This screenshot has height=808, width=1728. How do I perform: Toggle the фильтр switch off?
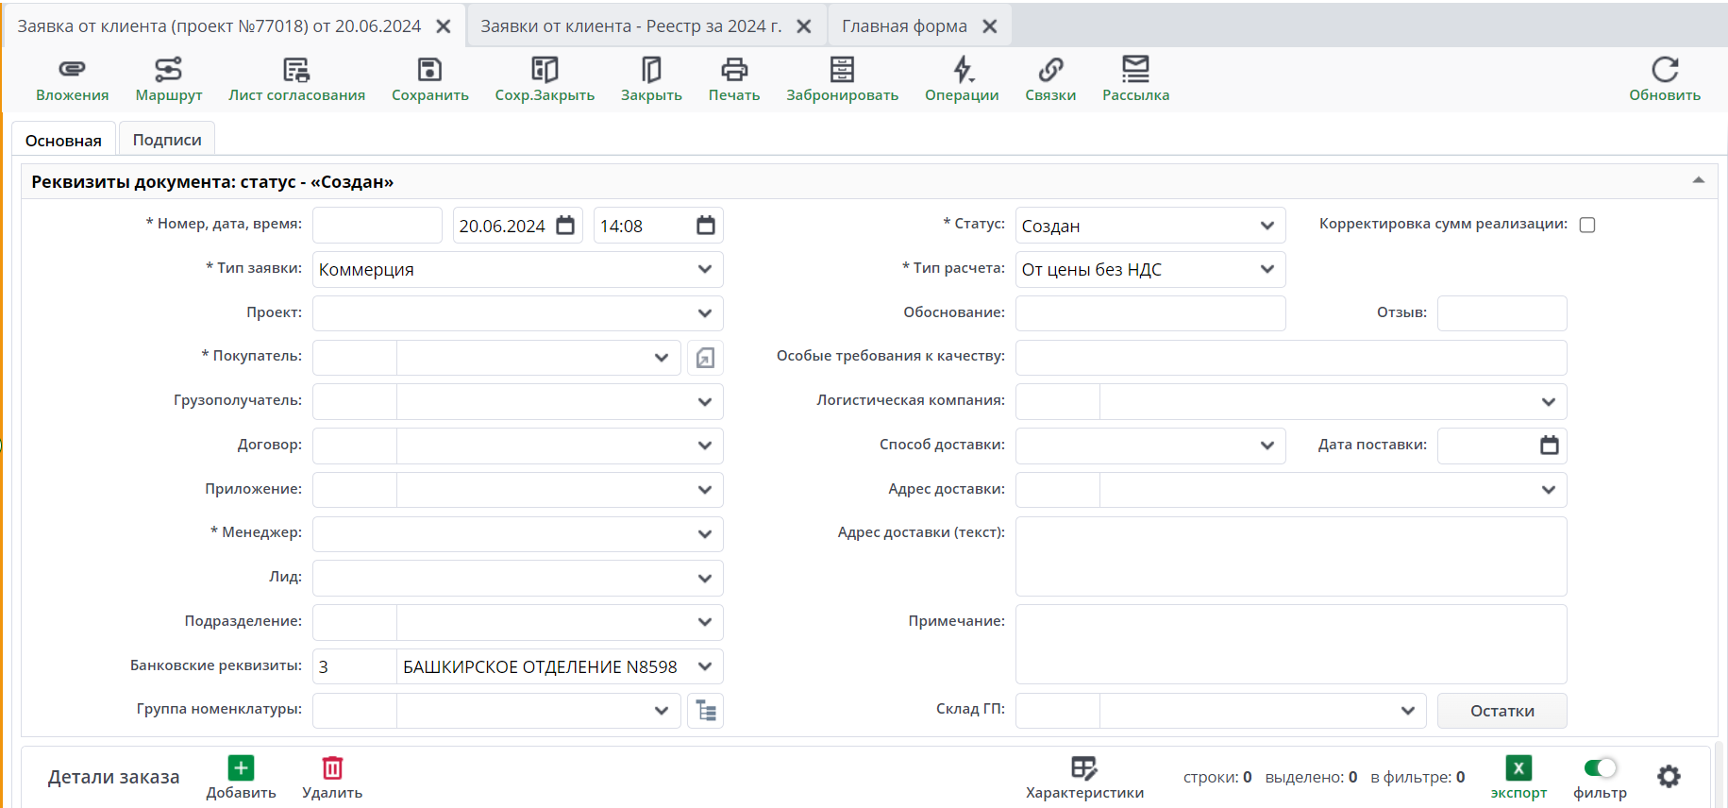1600,768
